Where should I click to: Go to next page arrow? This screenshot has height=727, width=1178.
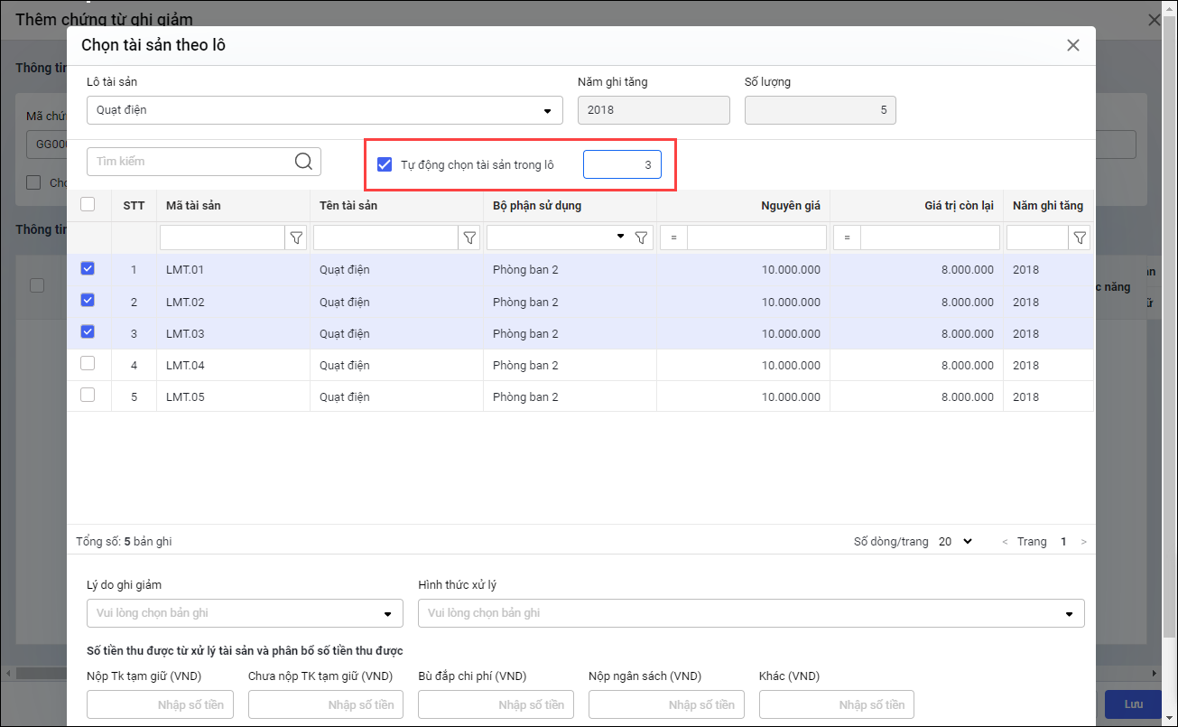pyautogui.click(x=1083, y=542)
